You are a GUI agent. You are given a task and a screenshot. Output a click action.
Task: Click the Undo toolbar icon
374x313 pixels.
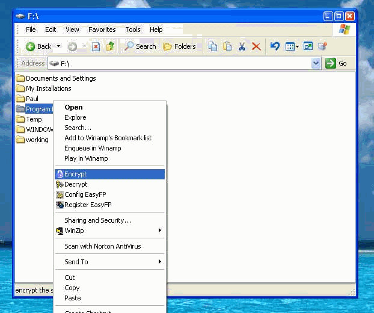tap(275, 46)
